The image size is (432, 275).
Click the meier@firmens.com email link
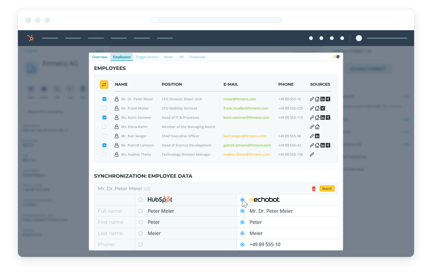(239, 99)
